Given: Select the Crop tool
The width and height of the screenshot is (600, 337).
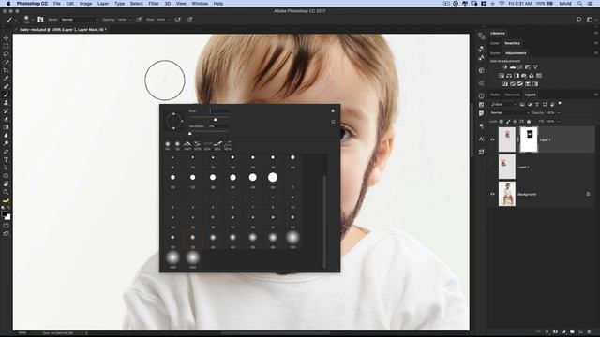Looking at the screenshot, I should (x=6, y=70).
